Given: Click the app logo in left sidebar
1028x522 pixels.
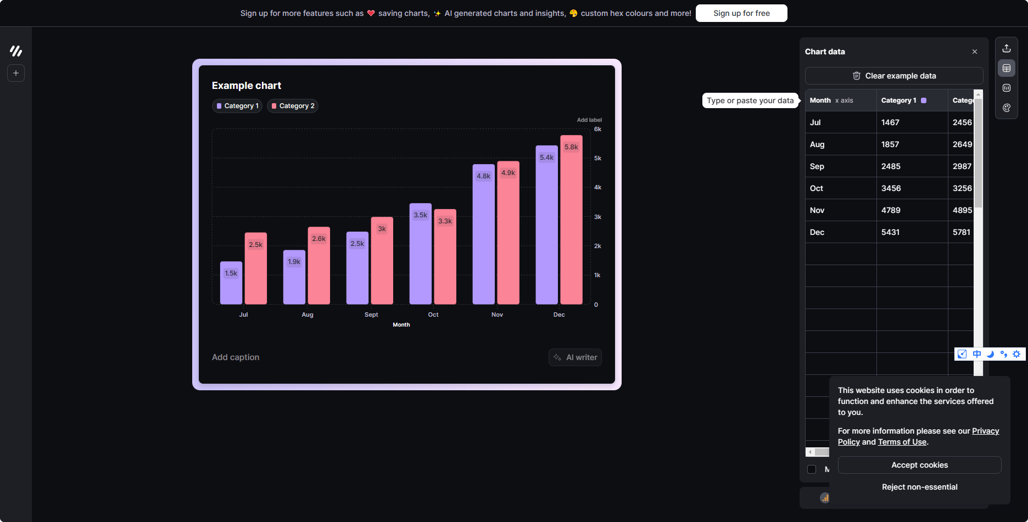Looking at the screenshot, I should pos(16,51).
